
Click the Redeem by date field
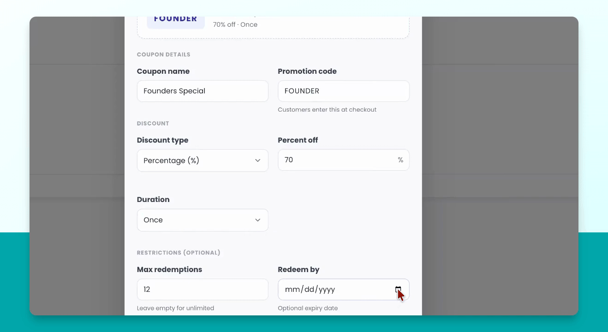(344, 289)
